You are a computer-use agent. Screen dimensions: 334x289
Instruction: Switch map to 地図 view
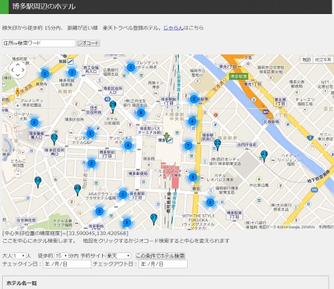307,59
